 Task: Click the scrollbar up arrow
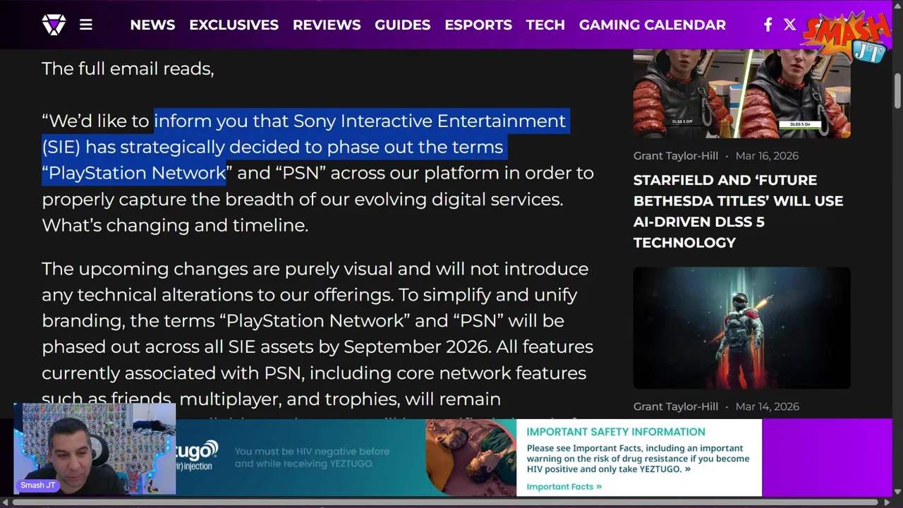897,6
